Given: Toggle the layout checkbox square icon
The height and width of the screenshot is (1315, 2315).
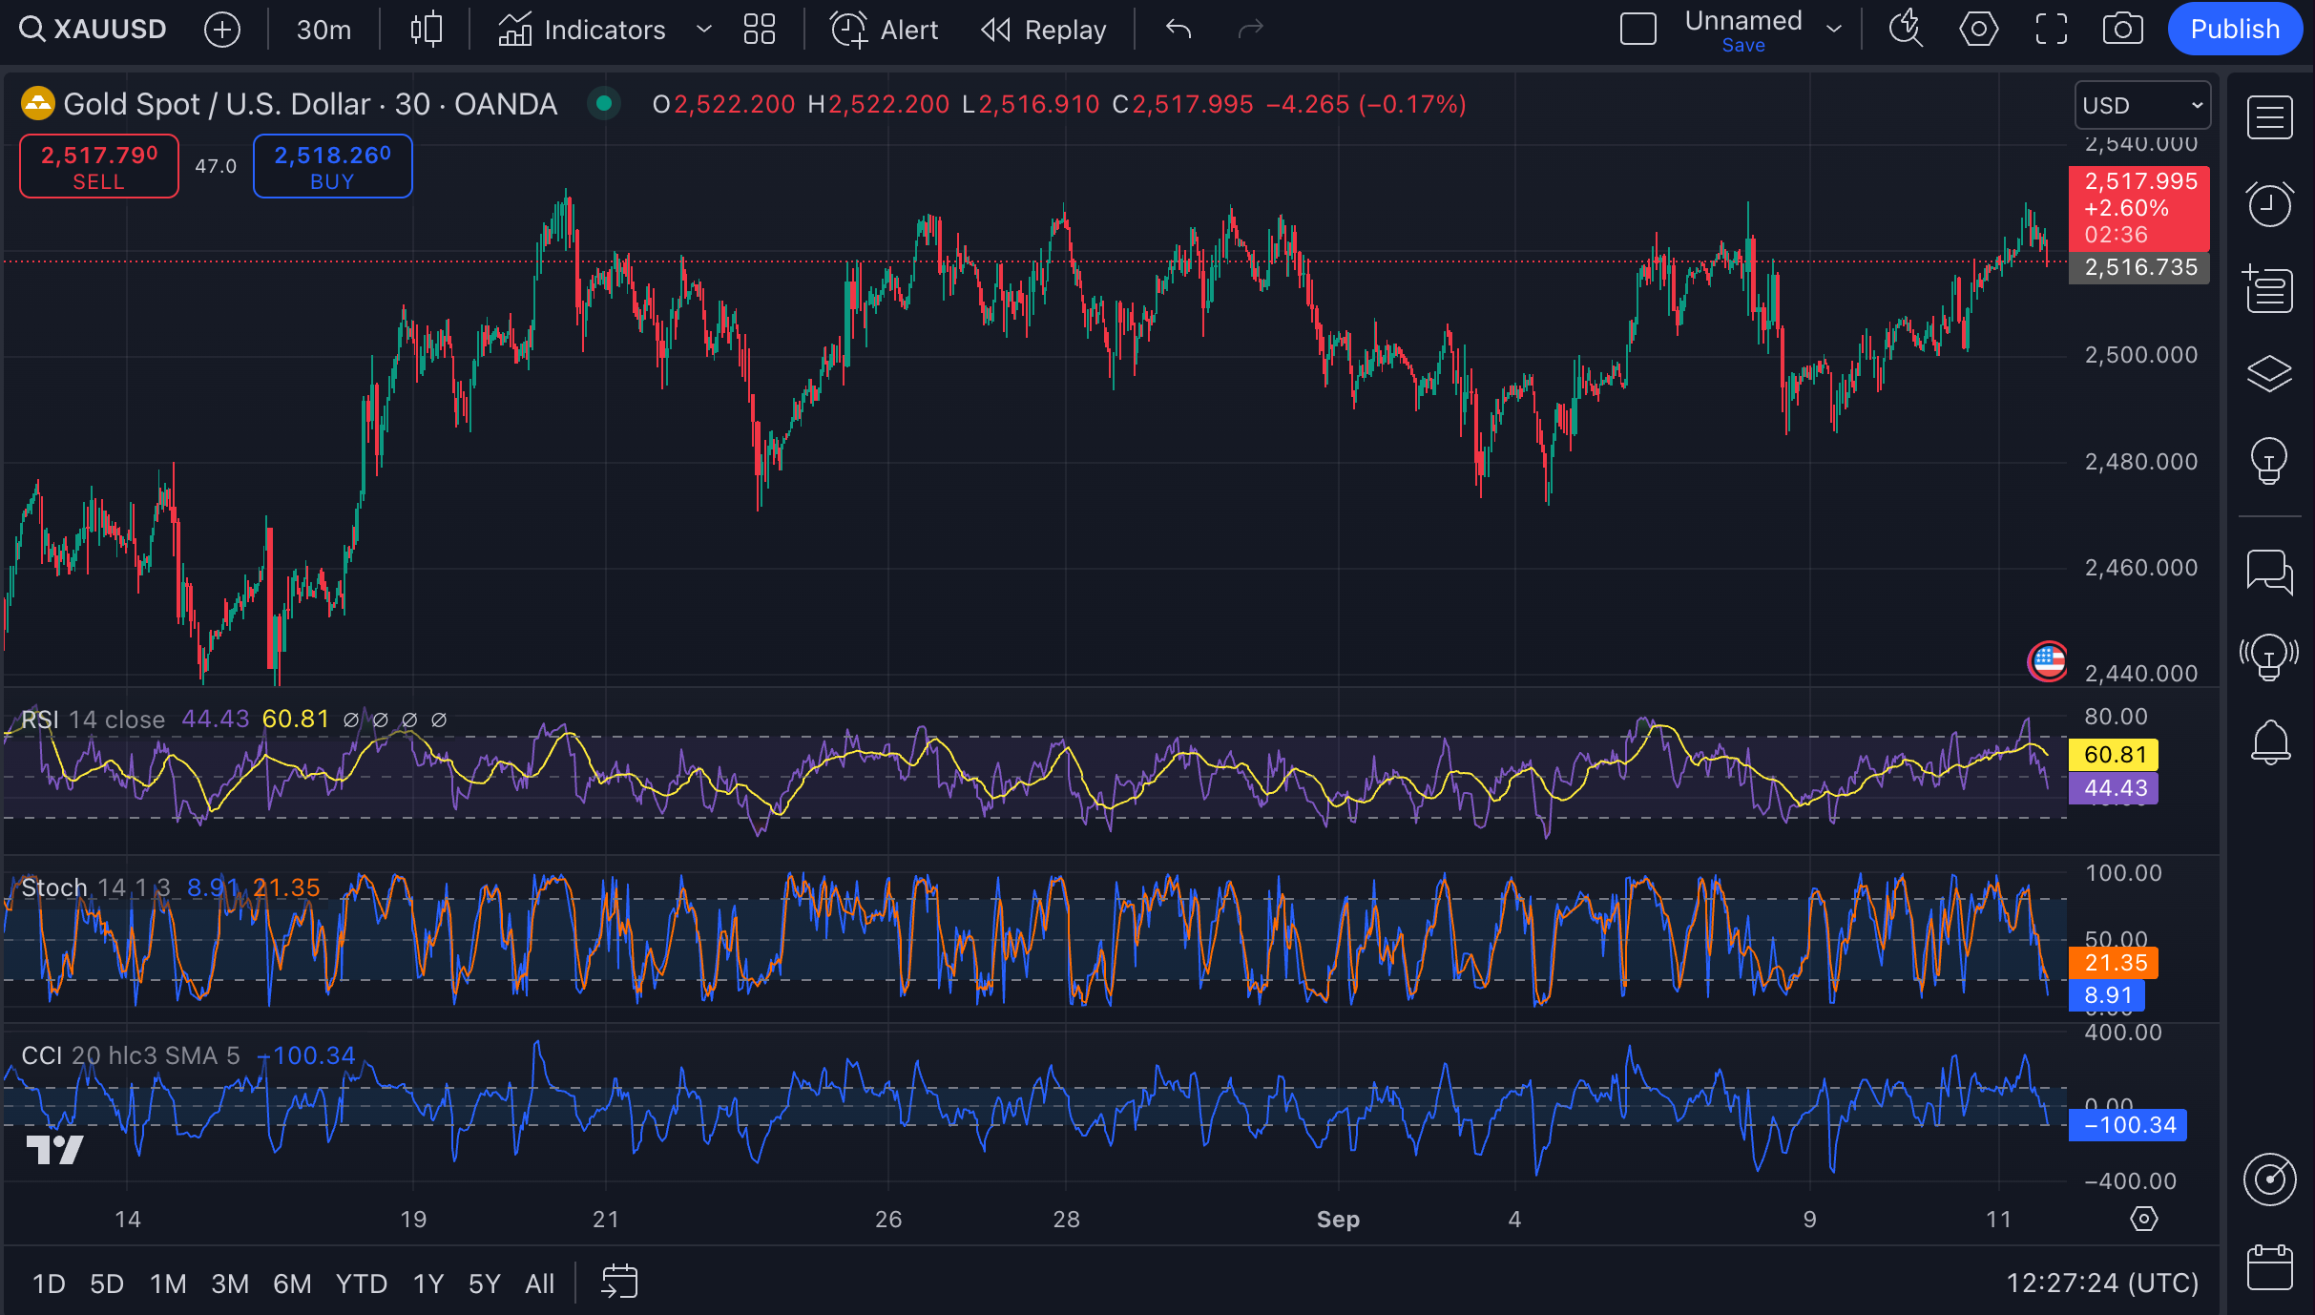Looking at the screenshot, I should [1637, 30].
